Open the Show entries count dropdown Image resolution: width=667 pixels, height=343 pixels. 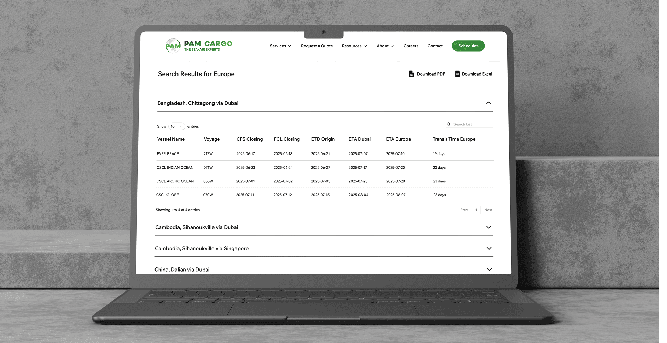176,126
